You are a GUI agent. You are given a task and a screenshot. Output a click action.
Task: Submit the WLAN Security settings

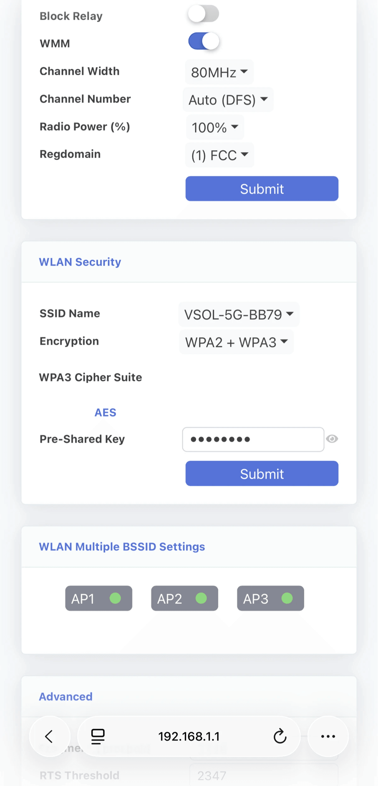point(262,473)
